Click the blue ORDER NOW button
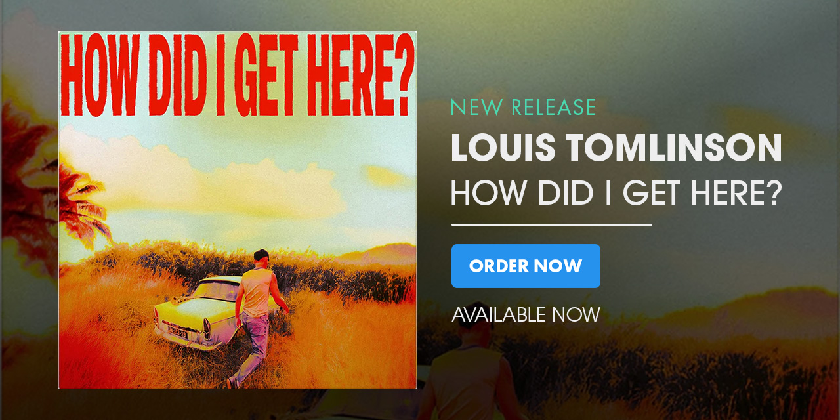Viewport: 840px width, 420px height. pyautogui.click(x=526, y=266)
